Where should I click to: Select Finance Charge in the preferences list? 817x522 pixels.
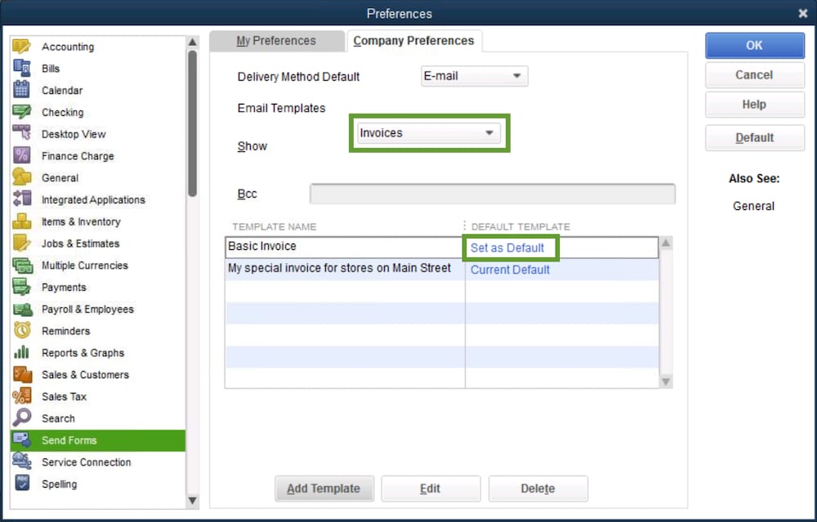click(98, 156)
